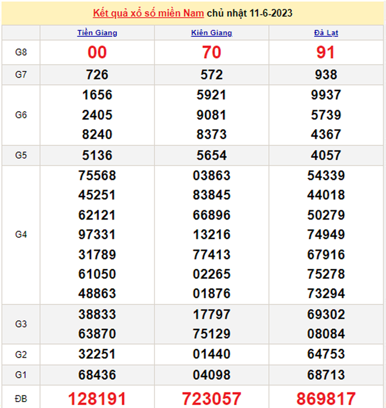This screenshot has height=408, width=386.
Task: Open the Đà Lạt province link
Action: (x=325, y=33)
